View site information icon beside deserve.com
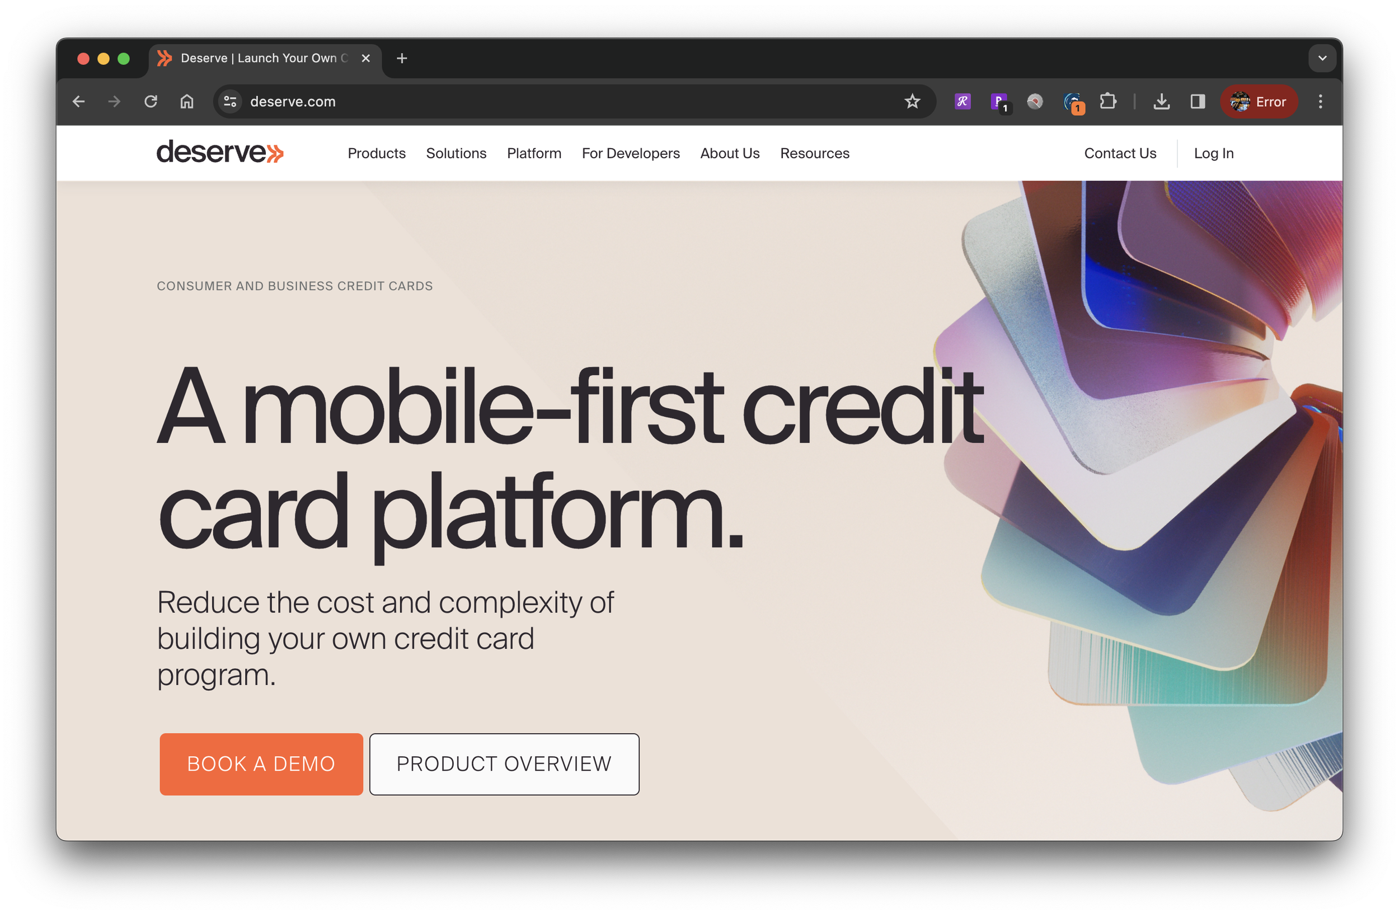This screenshot has height=915, width=1399. click(230, 102)
